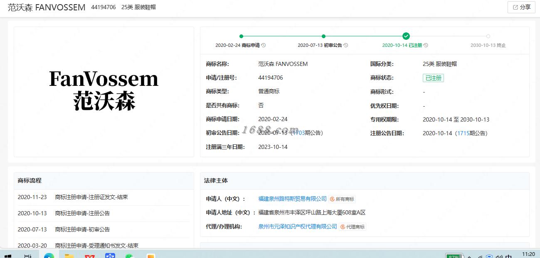This screenshot has width=540, height=258.
Task: Click the clock icon beside 已注册 step
Action: coord(426,45)
